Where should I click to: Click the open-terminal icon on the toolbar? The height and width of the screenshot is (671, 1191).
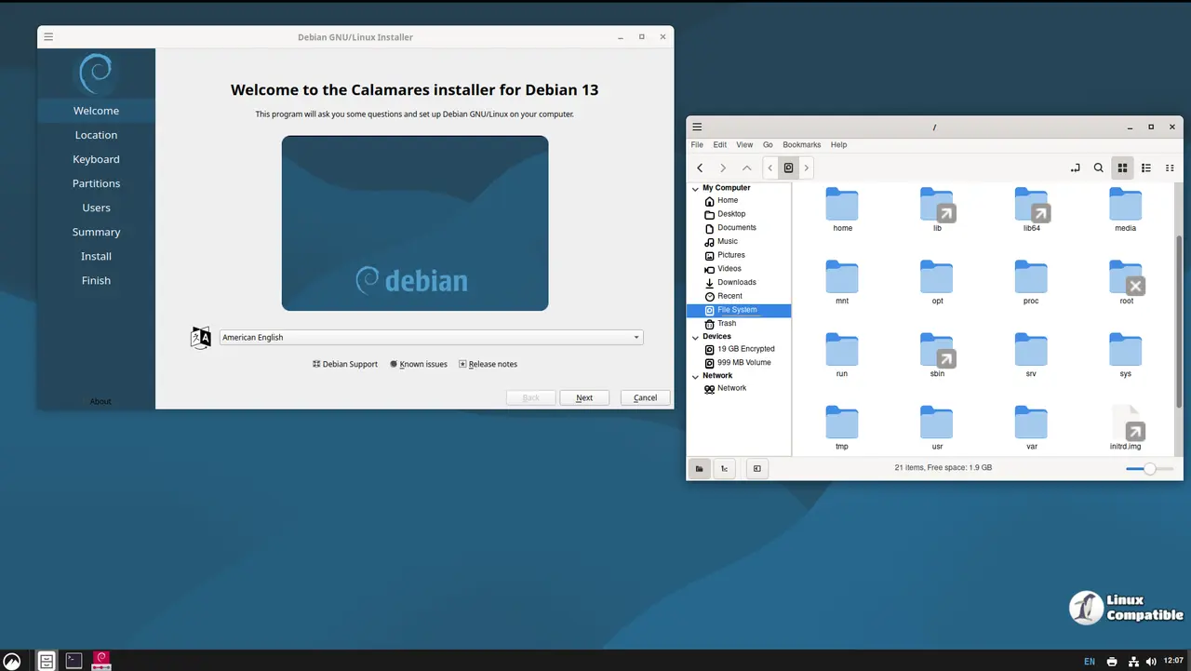pyautogui.click(x=1076, y=168)
